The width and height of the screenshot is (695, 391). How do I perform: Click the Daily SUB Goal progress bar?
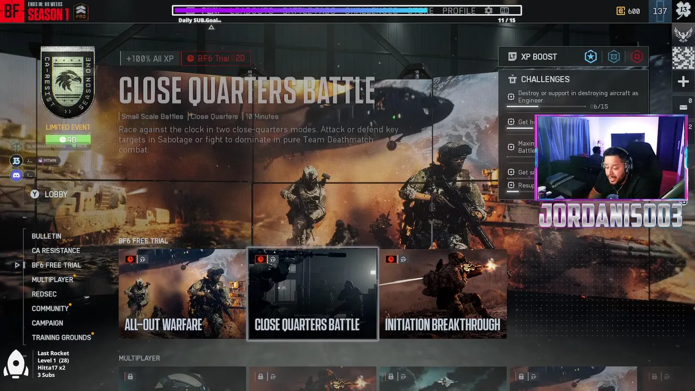[x=347, y=10]
